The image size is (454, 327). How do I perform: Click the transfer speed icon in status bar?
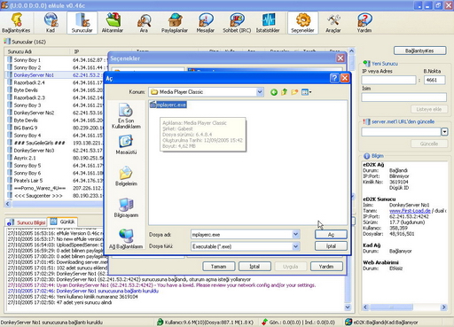click(264, 323)
